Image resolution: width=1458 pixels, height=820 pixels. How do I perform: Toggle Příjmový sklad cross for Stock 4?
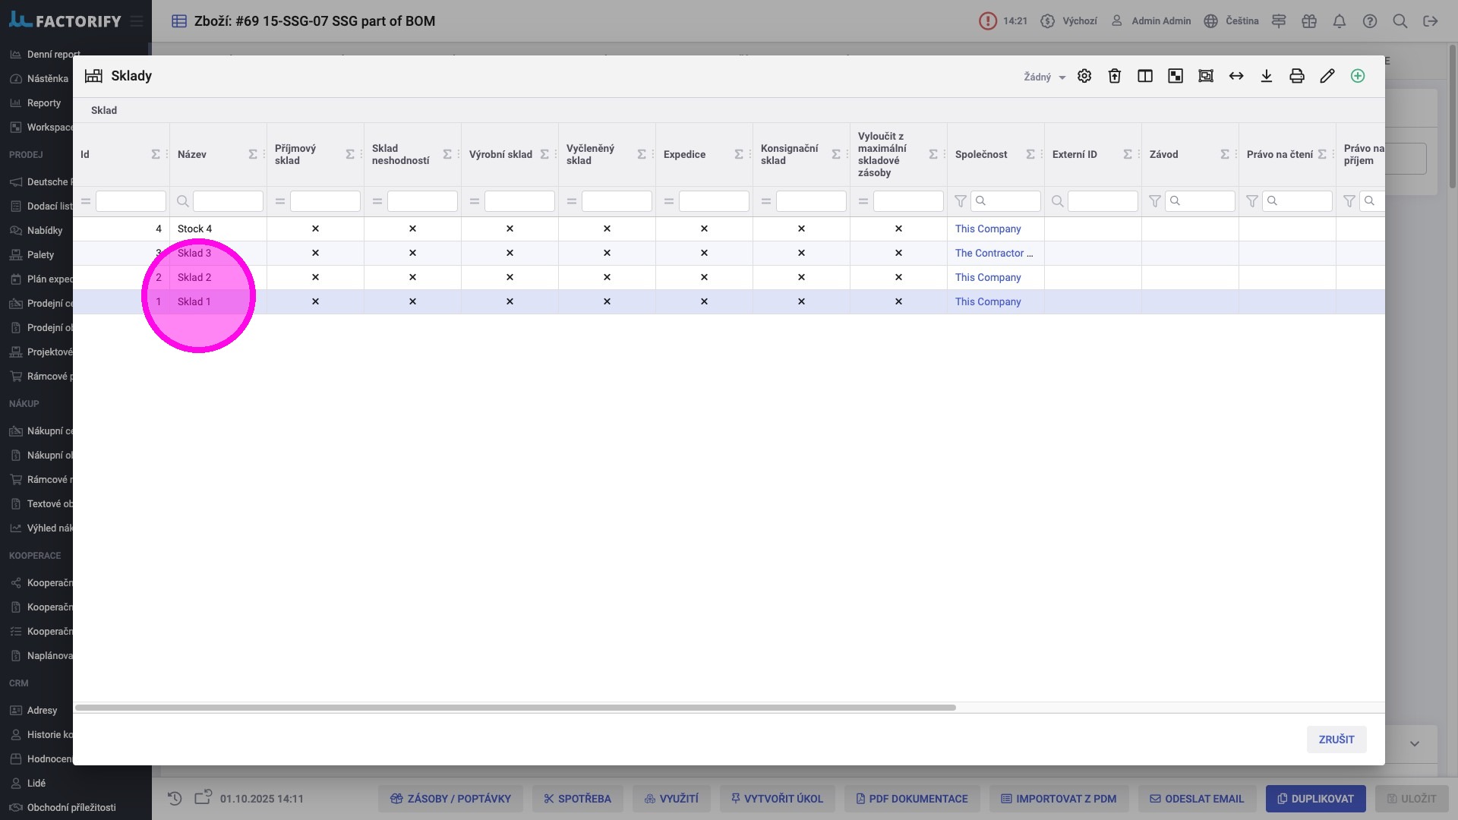315,229
